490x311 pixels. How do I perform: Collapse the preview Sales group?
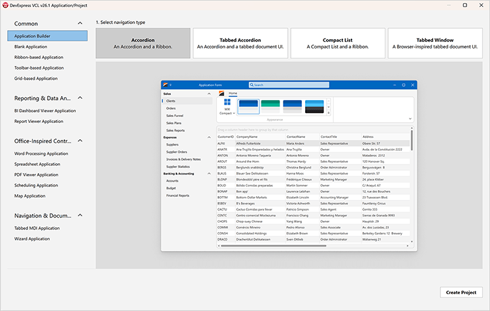click(x=209, y=94)
